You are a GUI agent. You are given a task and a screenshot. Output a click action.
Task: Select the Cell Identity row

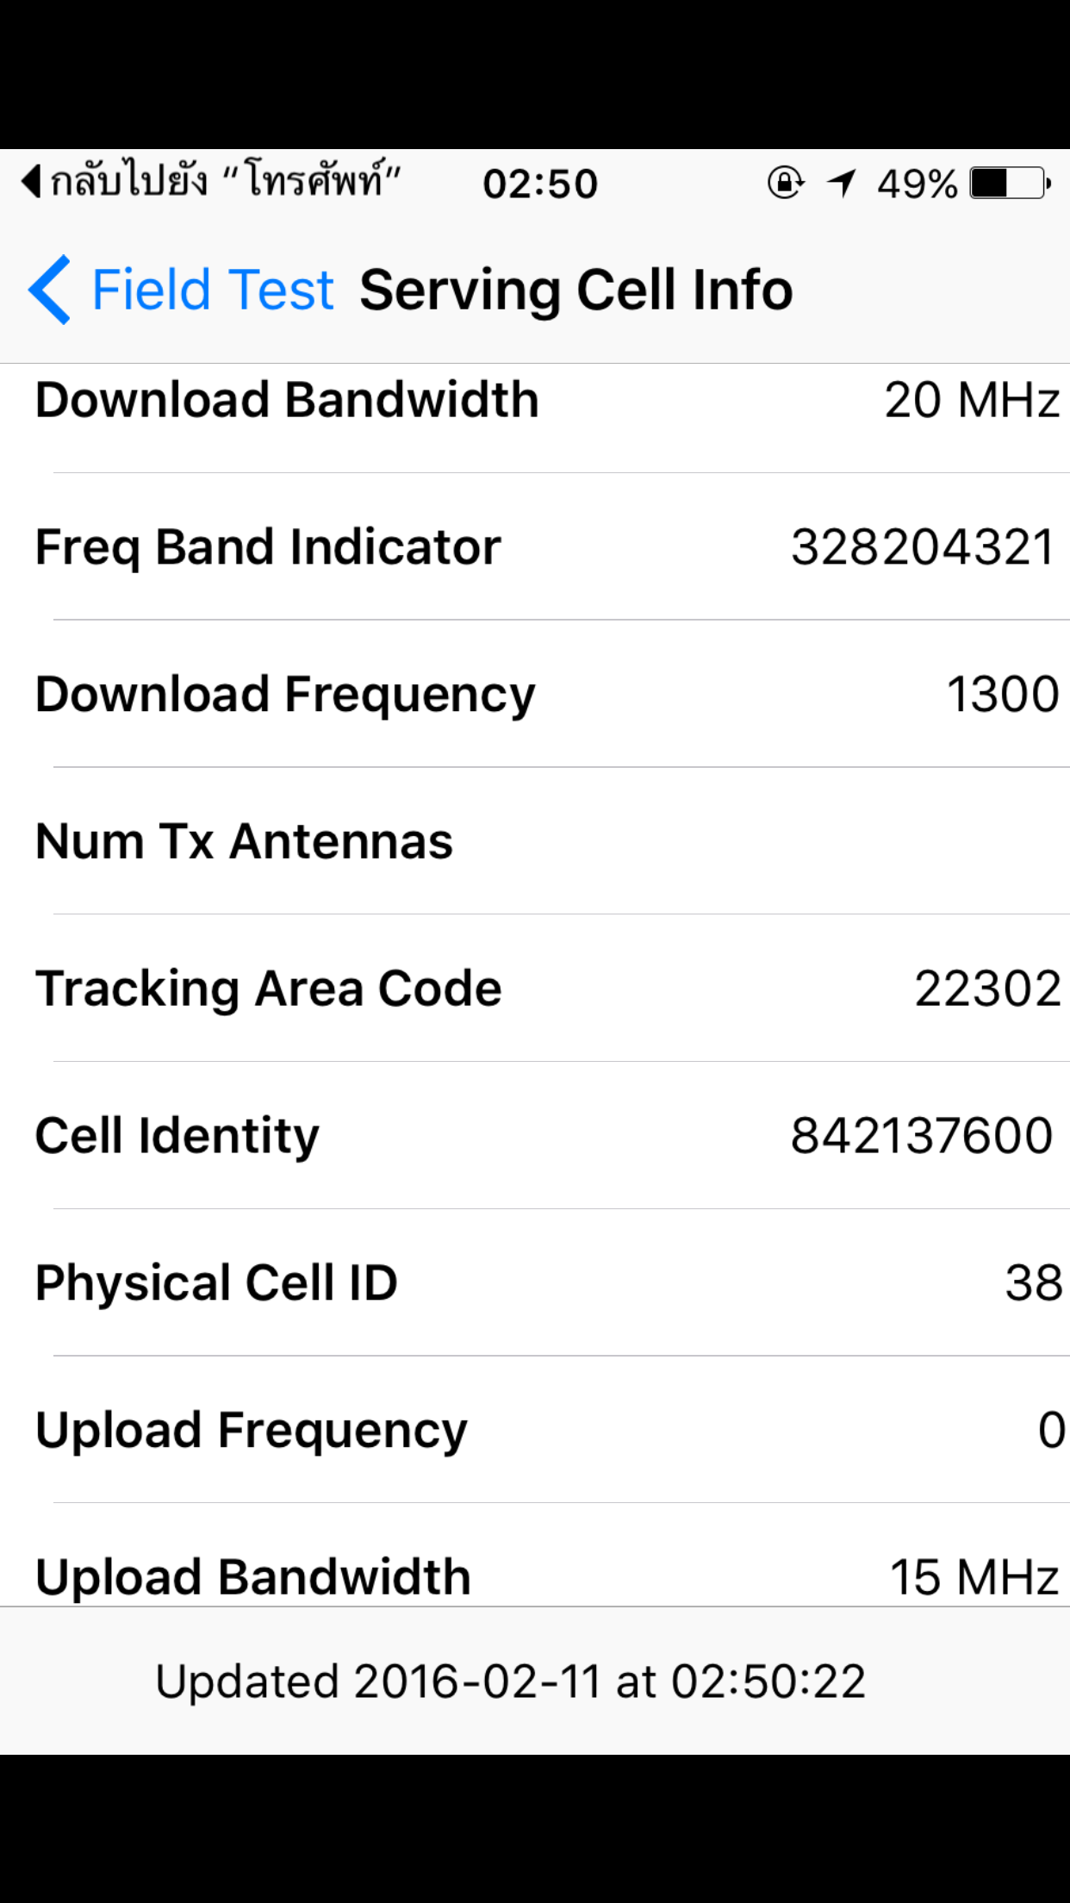pos(535,1136)
